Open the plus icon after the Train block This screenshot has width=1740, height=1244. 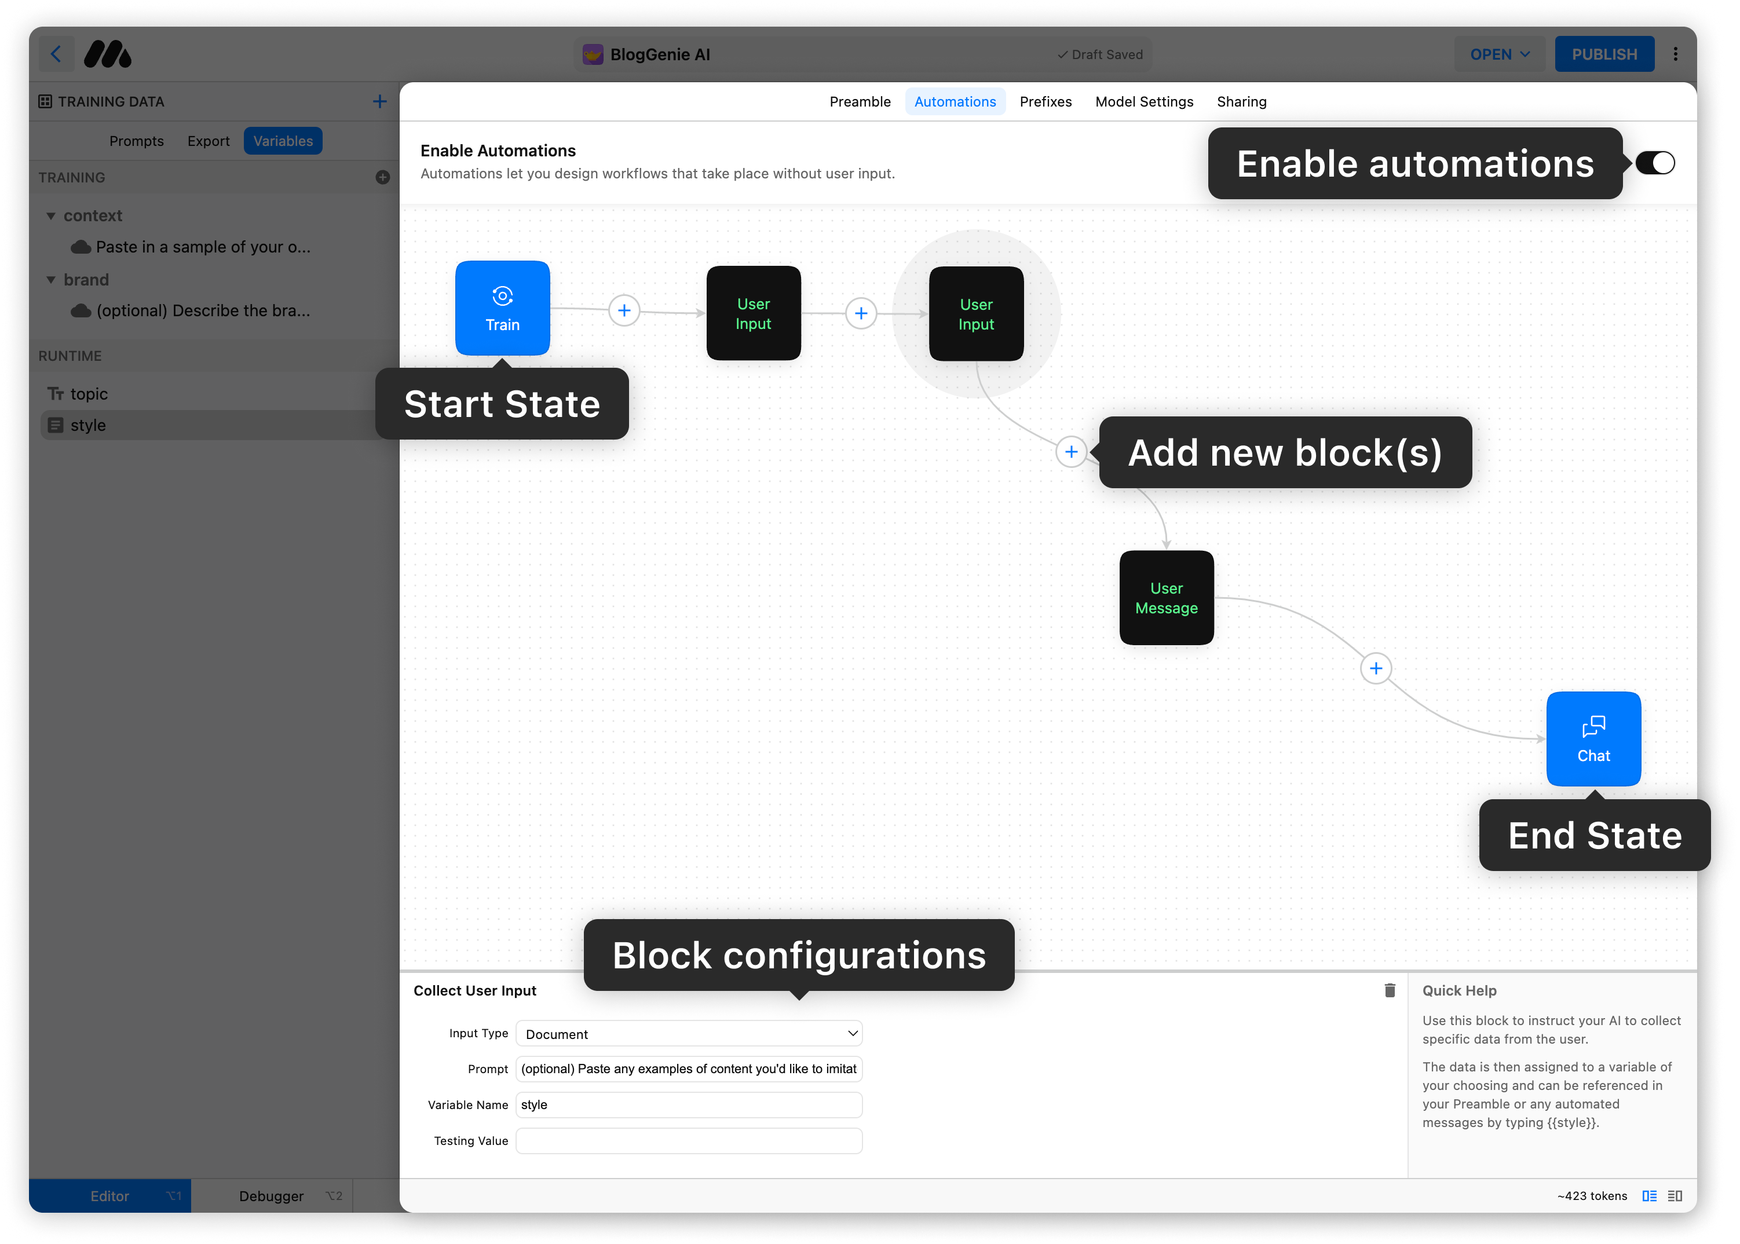point(624,310)
